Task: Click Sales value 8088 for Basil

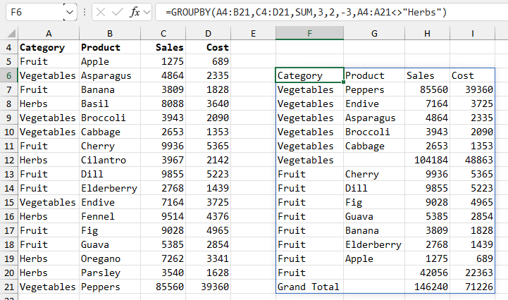Action: tap(163, 104)
